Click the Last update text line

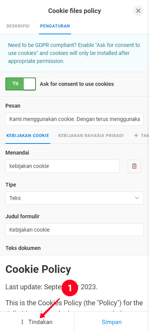pyautogui.click(x=51, y=287)
